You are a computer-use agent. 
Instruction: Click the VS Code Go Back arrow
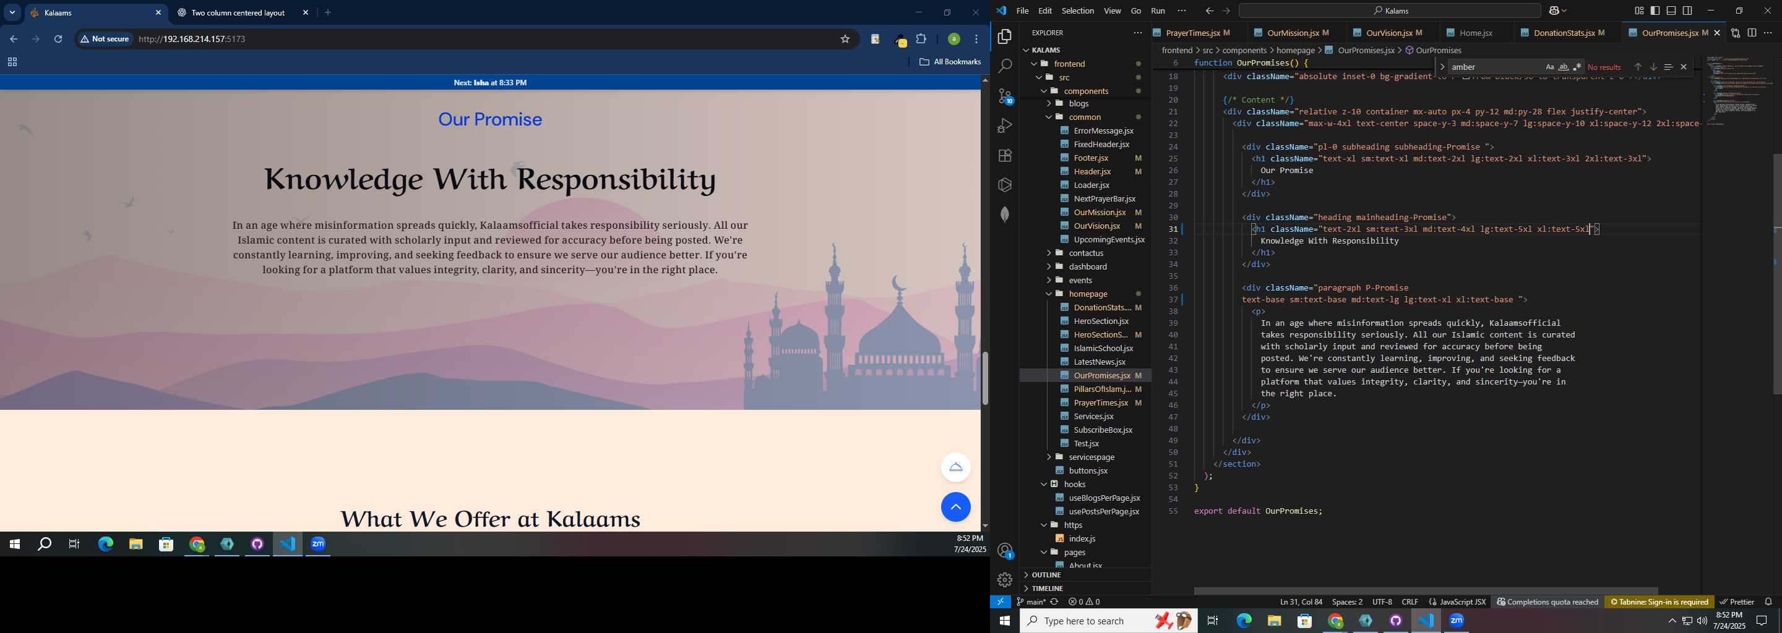coord(1208,11)
